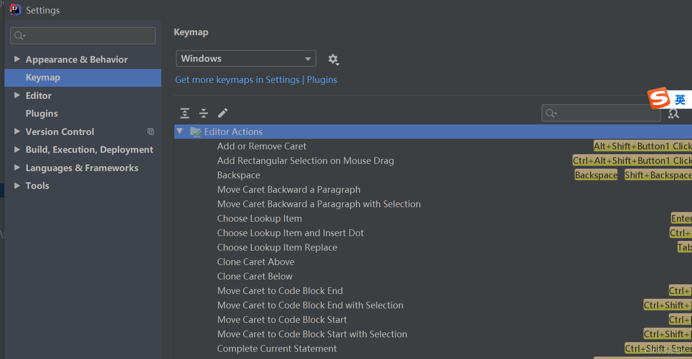The width and height of the screenshot is (692, 359).
Task: Click Find Actions by Shortcut icon
Action: (674, 113)
